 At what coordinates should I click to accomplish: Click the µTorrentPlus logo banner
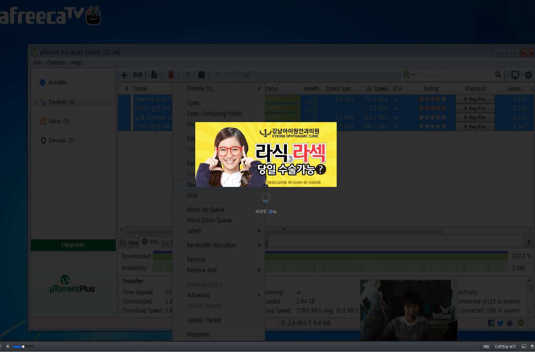coord(73,284)
